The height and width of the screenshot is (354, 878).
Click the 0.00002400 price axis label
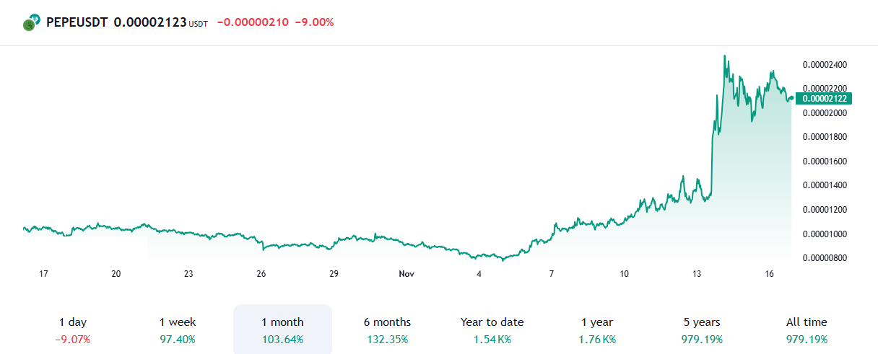(x=825, y=65)
